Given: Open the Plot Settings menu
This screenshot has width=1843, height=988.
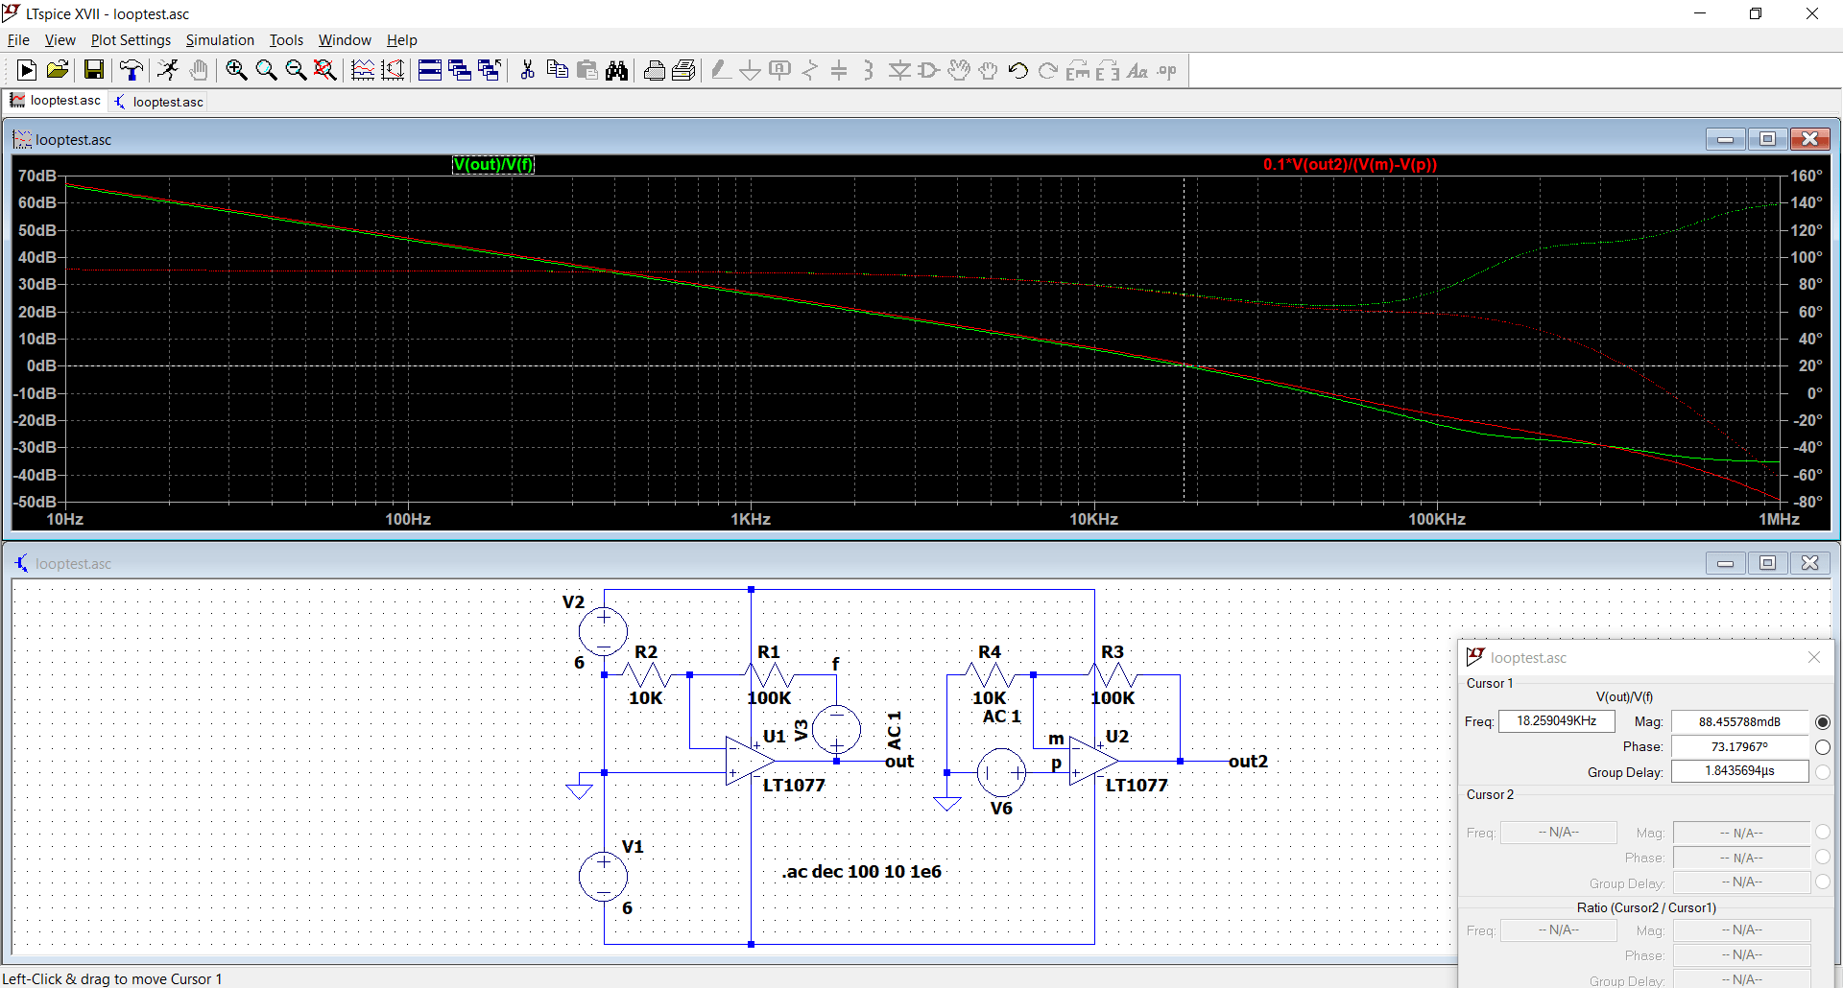Looking at the screenshot, I should coord(131,39).
